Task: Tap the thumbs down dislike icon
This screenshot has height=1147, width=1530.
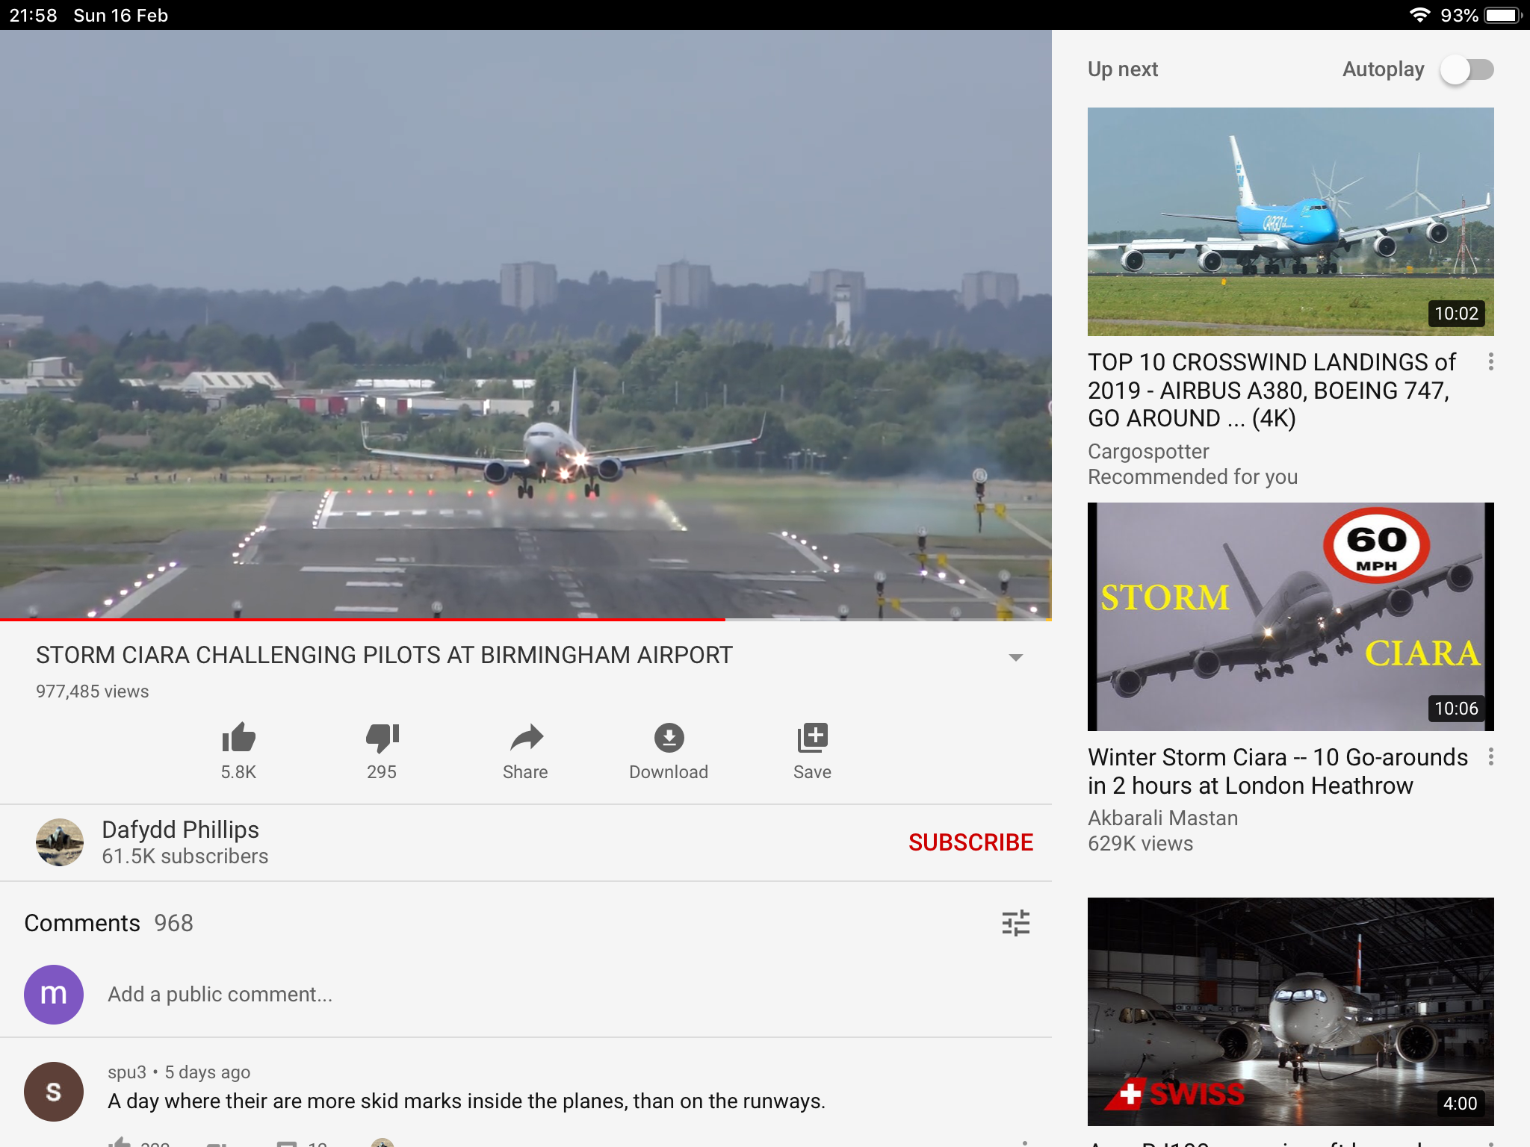Action: 382,738
